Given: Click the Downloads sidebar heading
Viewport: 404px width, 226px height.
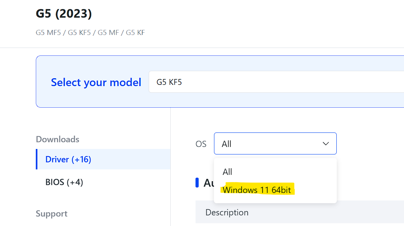Looking at the screenshot, I should point(57,139).
